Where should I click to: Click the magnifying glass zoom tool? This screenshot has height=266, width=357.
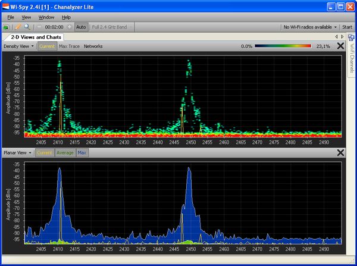[27, 27]
